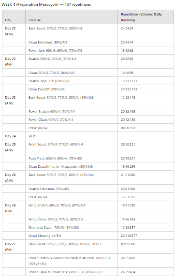Viewport: 175px width, 278px height.
Task: Click the Day 22 (PM) cell
Action: point(14,61)
